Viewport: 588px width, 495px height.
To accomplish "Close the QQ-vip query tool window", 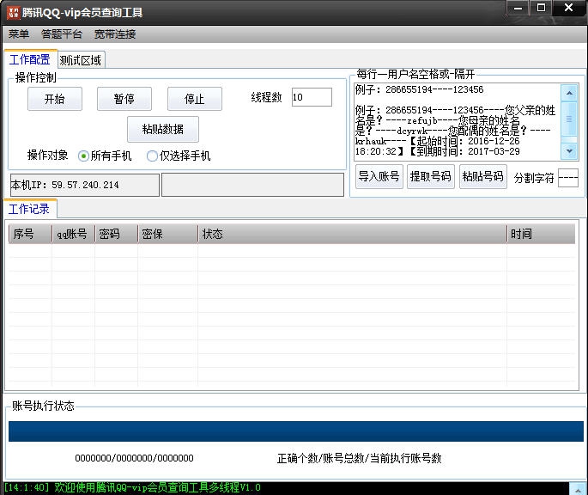I will 568,8.
